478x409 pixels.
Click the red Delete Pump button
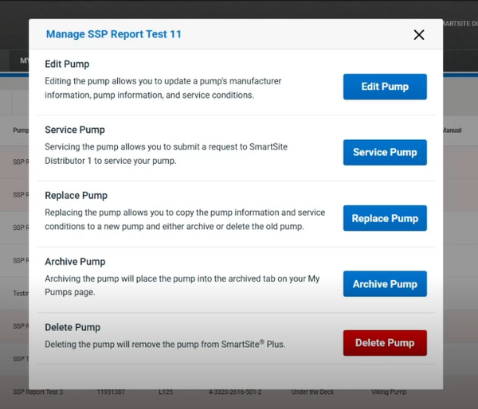385,343
